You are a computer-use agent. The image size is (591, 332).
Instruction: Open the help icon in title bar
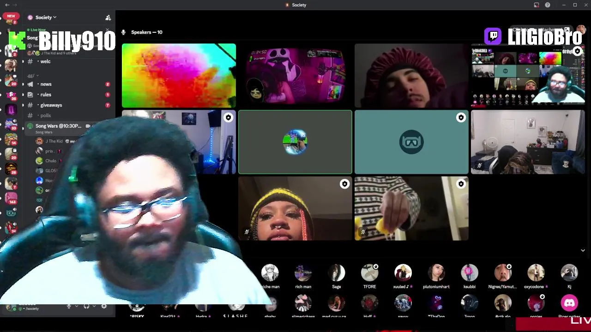pyautogui.click(x=548, y=5)
